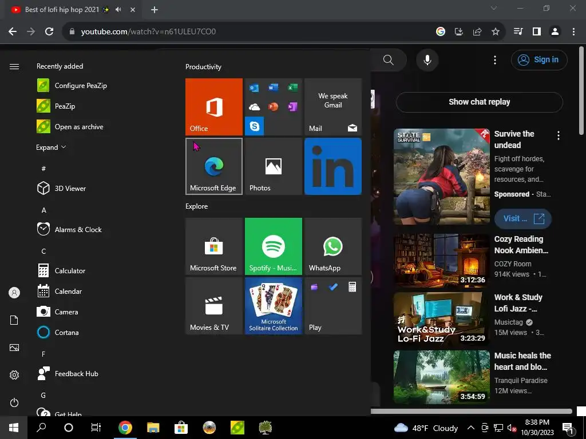586x439 pixels.
Task: Open the Chrome three-dot menu
Action: click(x=573, y=31)
